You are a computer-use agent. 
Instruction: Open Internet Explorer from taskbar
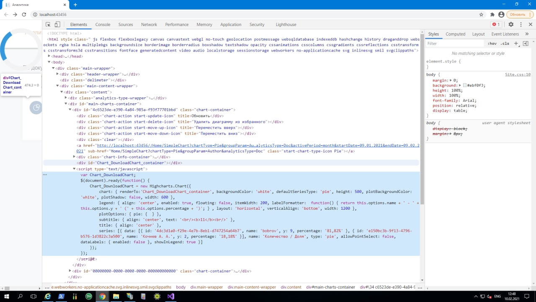tap(48, 296)
